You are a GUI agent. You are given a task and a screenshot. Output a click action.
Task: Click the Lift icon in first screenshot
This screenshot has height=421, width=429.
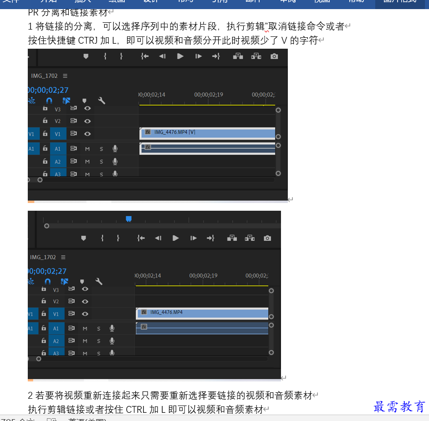[238, 56]
